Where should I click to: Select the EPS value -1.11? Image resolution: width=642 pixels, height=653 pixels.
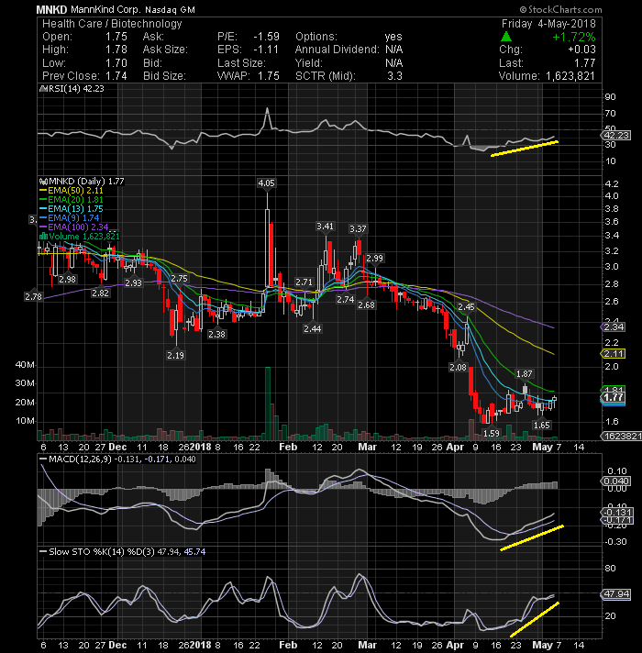(267, 50)
